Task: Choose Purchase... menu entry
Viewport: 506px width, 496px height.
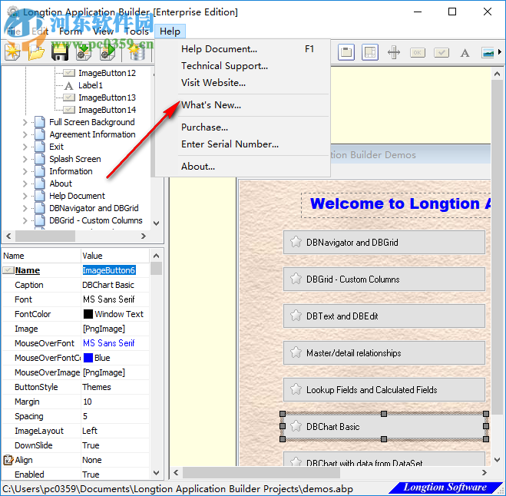Action: coord(243,127)
